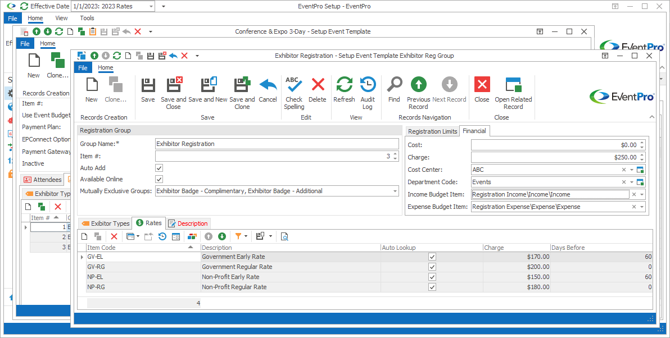This screenshot has width=670, height=338.
Task: Click the print preview icon in Rates toolbar
Action: tap(284, 236)
